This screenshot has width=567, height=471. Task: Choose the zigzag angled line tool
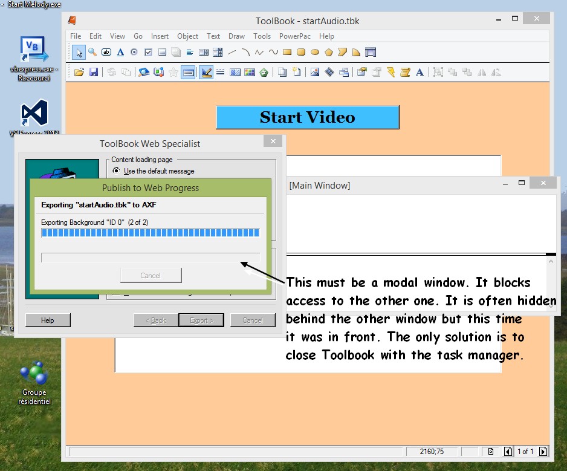click(259, 53)
